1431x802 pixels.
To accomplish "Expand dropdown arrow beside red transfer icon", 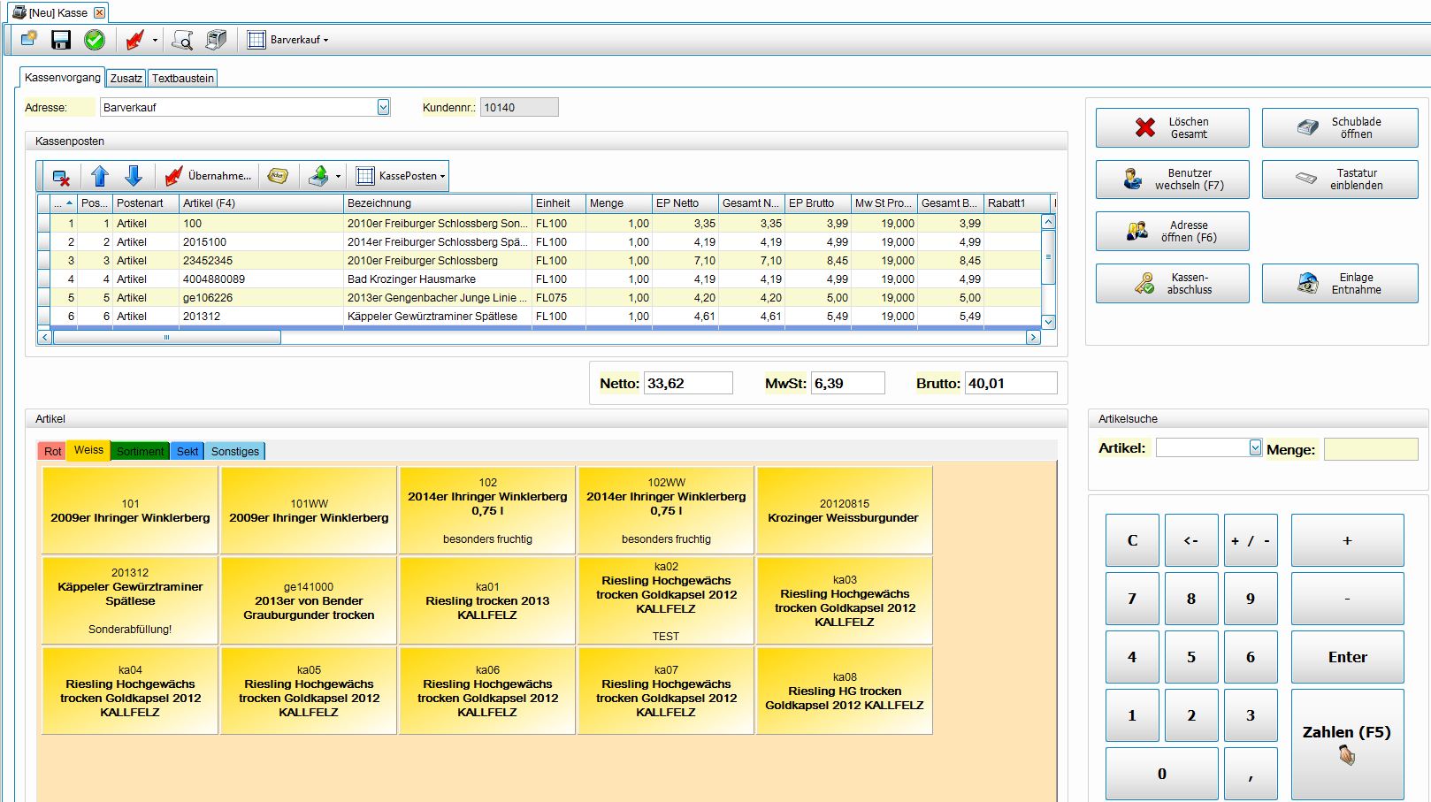I will (155, 40).
